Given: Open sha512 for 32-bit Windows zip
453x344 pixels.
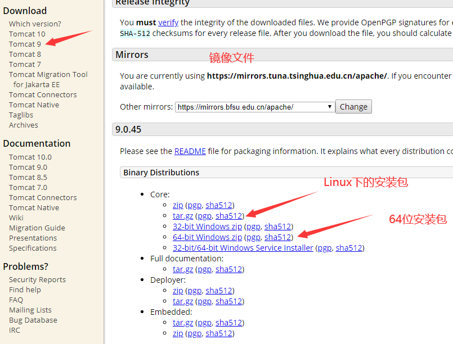Looking at the screenshot, I should 277,227.
